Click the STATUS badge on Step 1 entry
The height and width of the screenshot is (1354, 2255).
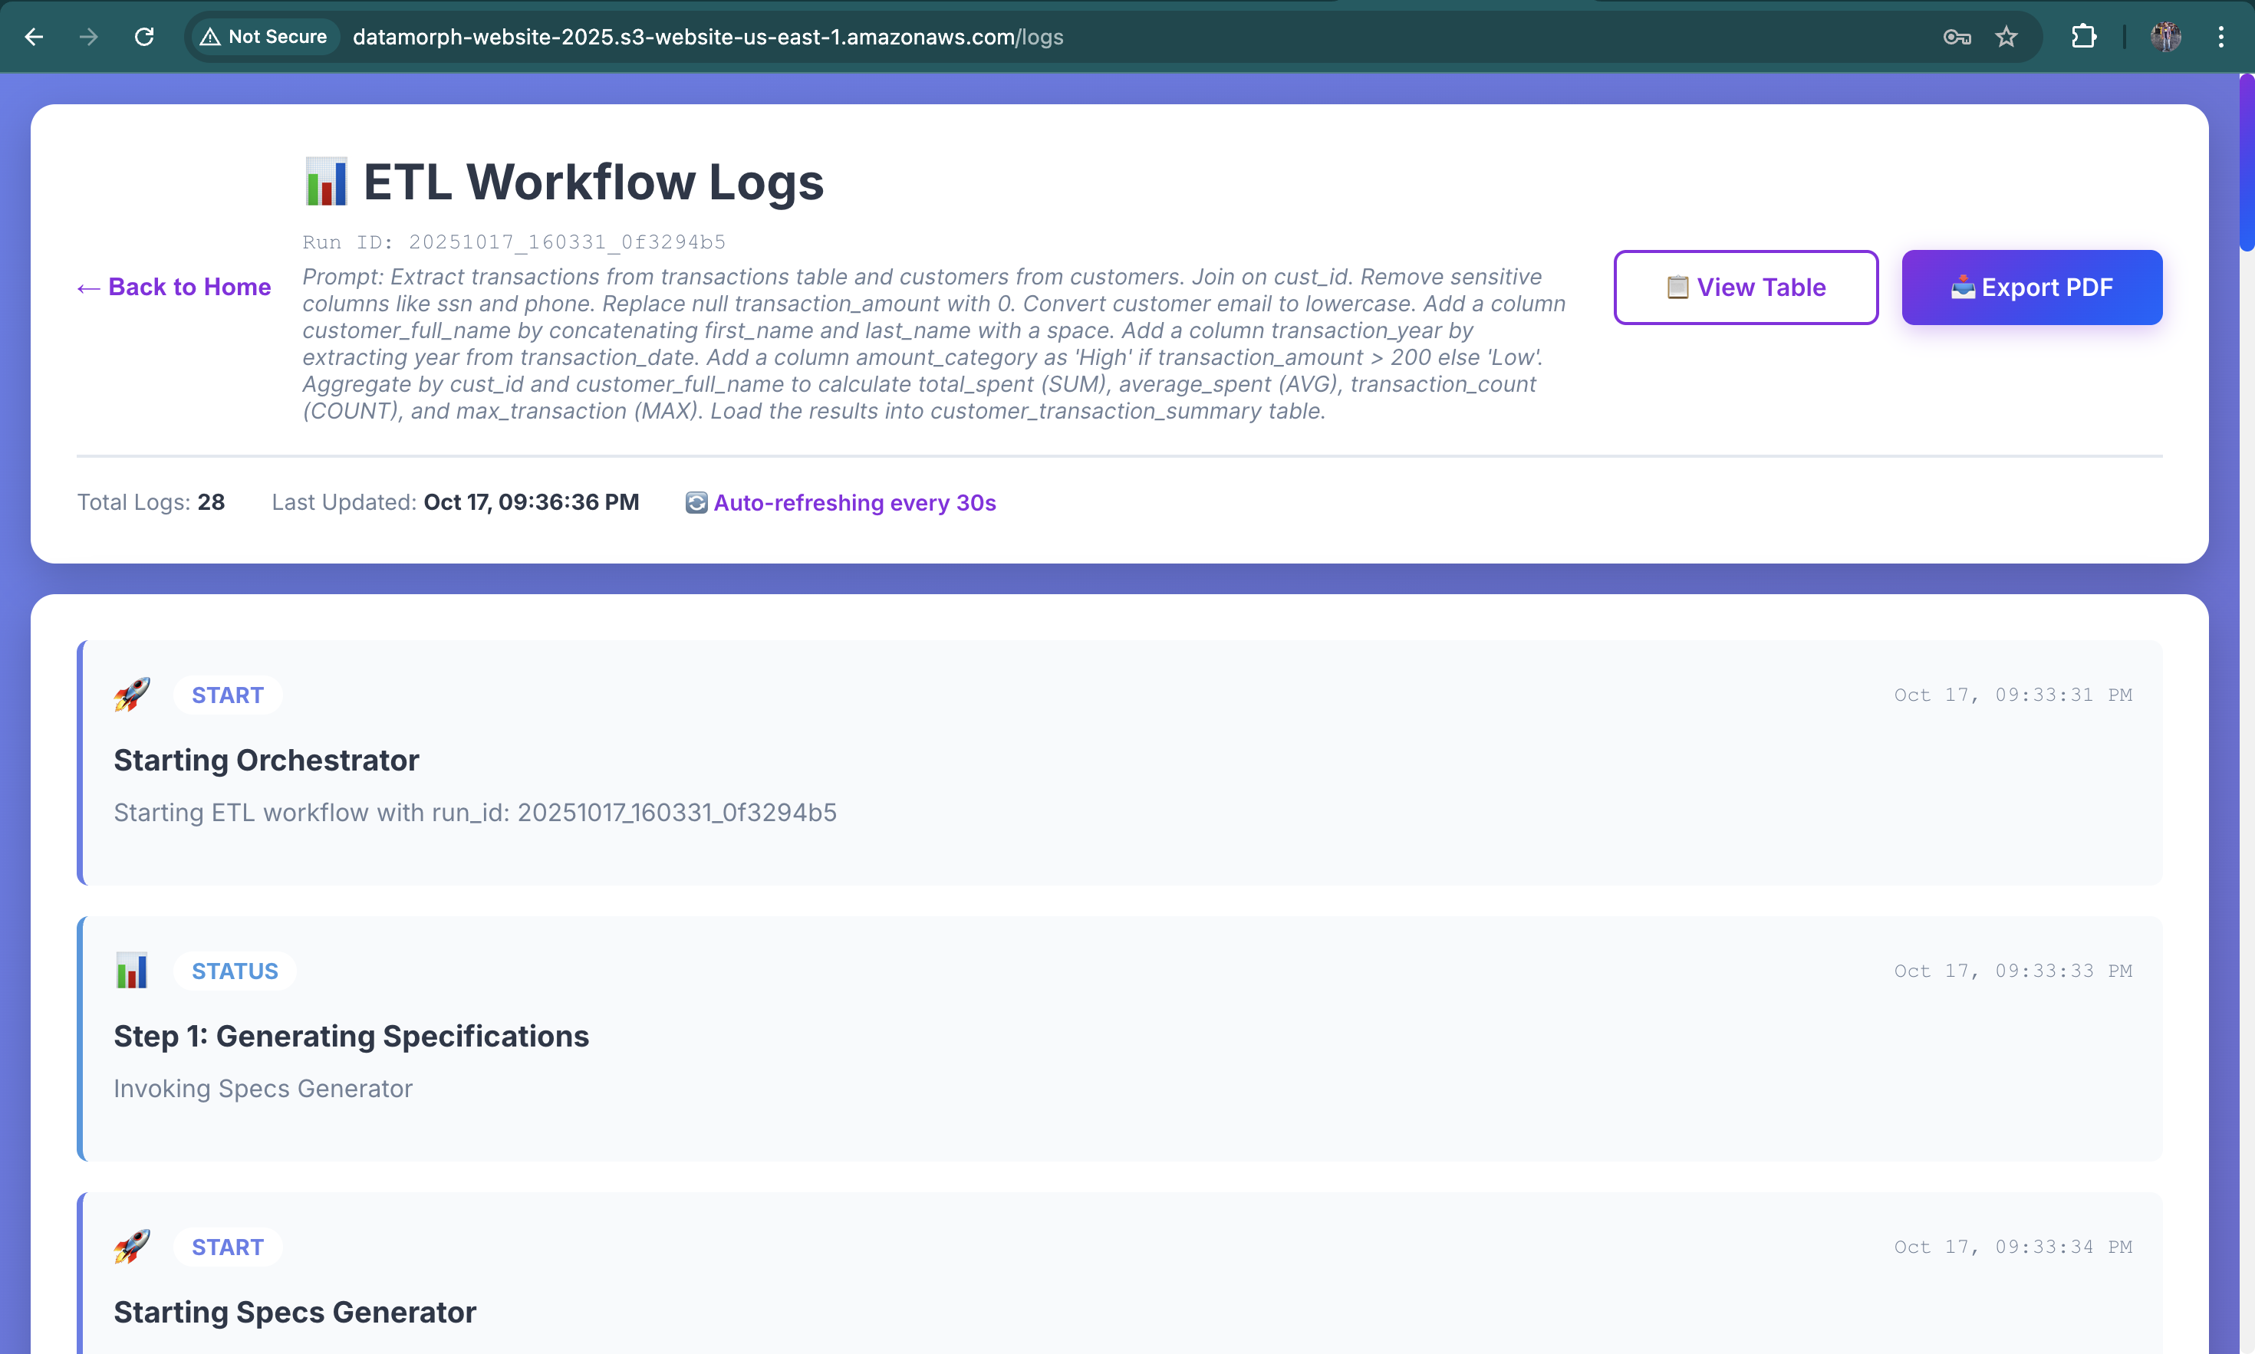(x=235, y=971)
